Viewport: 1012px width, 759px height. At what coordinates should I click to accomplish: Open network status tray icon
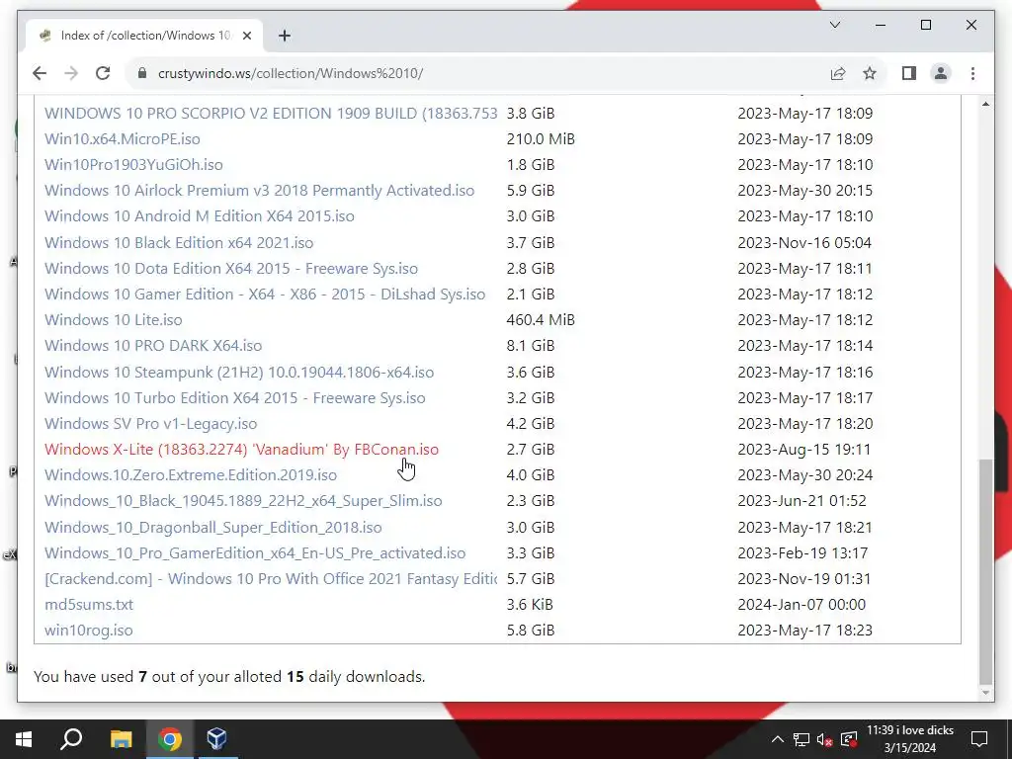pos(801,739)
